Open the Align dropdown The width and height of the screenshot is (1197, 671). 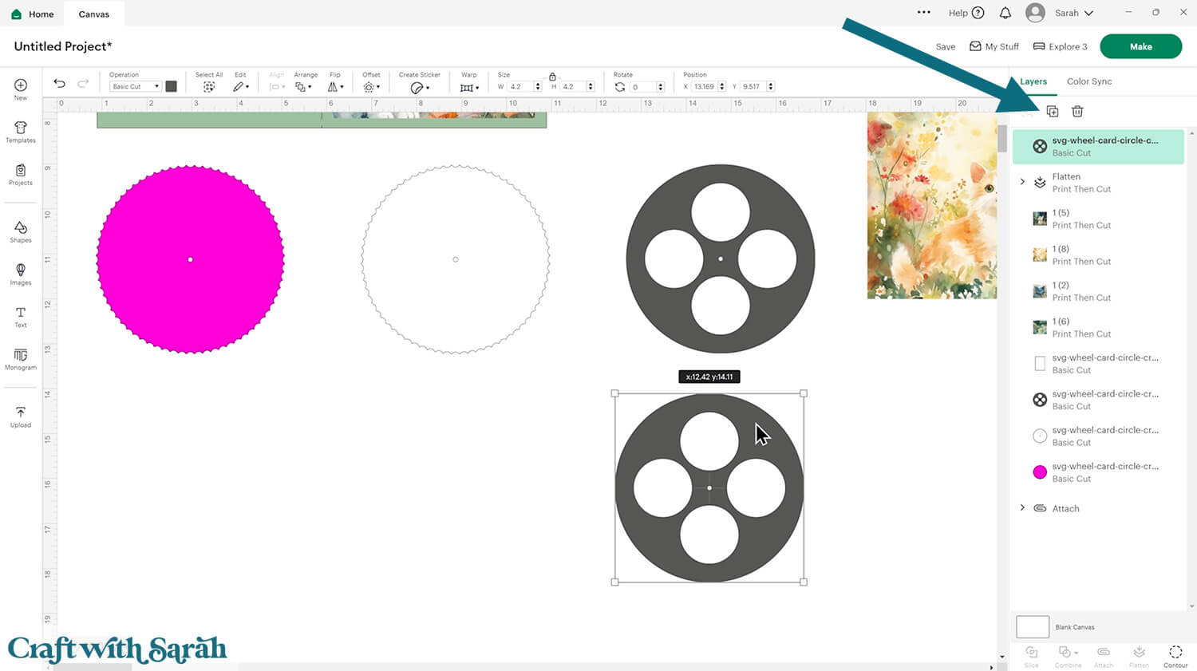[x=277, y=87]
